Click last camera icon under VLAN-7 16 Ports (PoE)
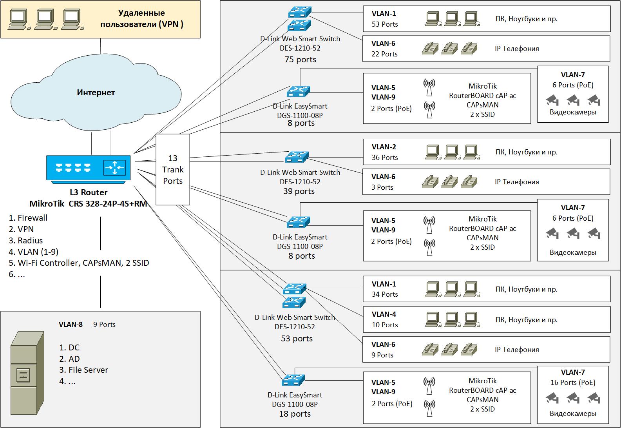Image resolution: width=621 pixels, height=428 pixels. pyautogui.click(x=593, y=398)
